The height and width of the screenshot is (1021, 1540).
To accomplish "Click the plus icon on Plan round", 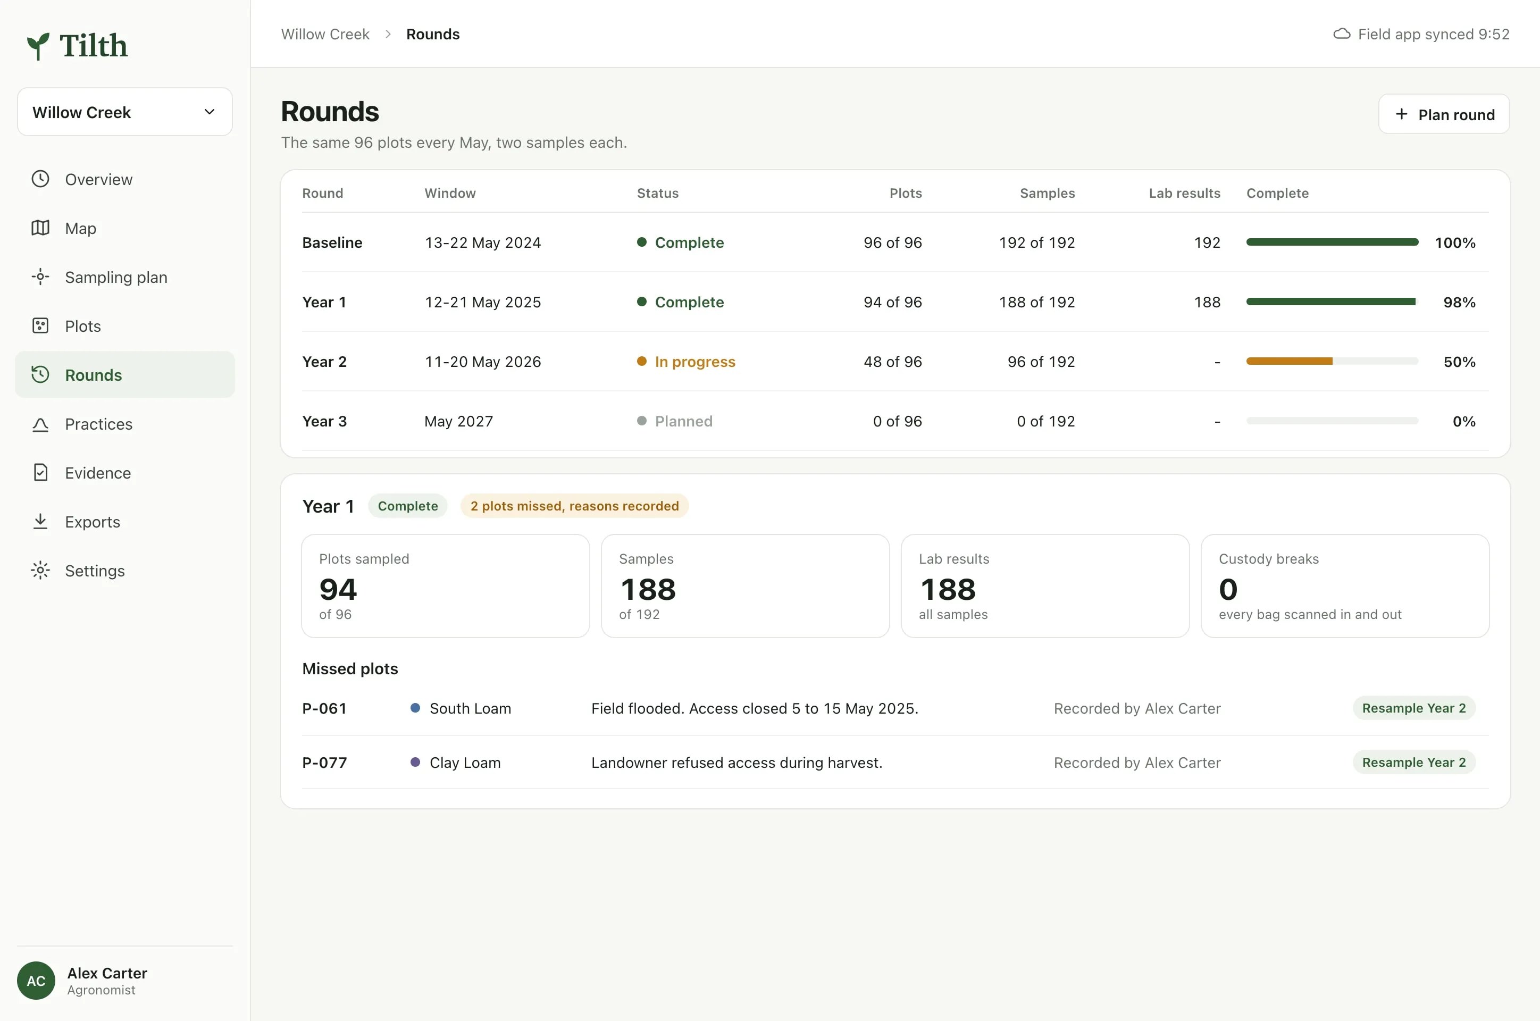I will tap(1401, 114).
